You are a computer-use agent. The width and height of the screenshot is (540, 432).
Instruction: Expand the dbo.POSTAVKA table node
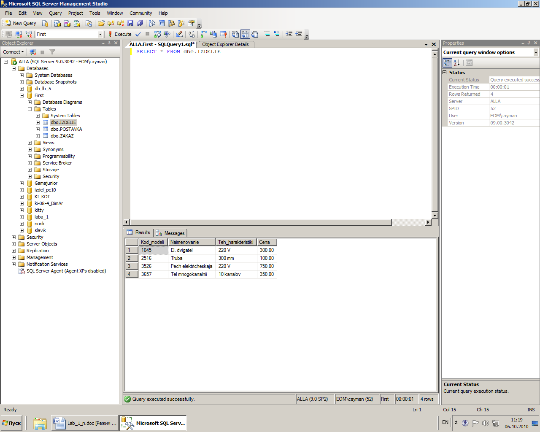click(38, 129)
